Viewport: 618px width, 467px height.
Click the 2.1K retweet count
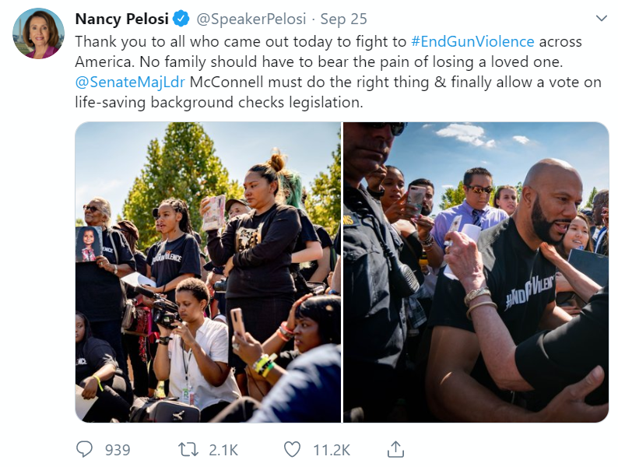223,449
